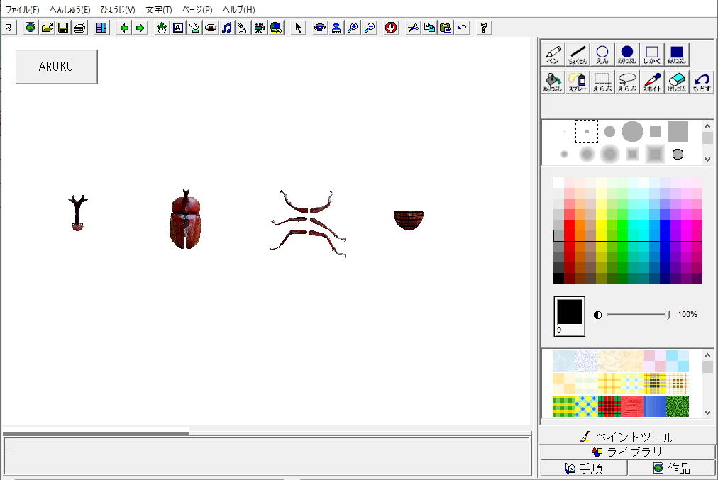The height and width of the screenshot is (480, 718).
Task: Select the largest square brush shape
Action: (x=678, y=131)
